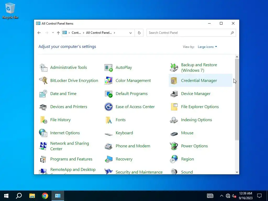Open the recent locations dropdown arrow
Viewport: 268px width, 201px height.
coord(53,33)
